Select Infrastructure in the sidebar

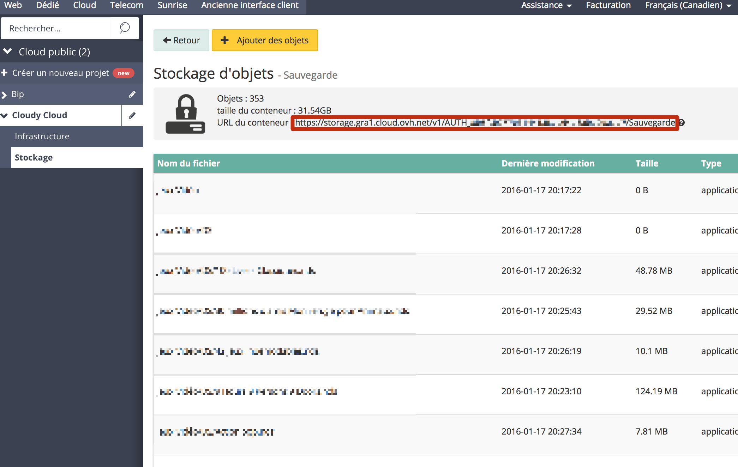click(42, 136)
